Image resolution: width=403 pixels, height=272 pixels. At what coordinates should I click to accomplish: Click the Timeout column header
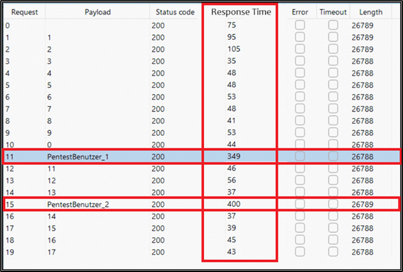tap(333, 12)
